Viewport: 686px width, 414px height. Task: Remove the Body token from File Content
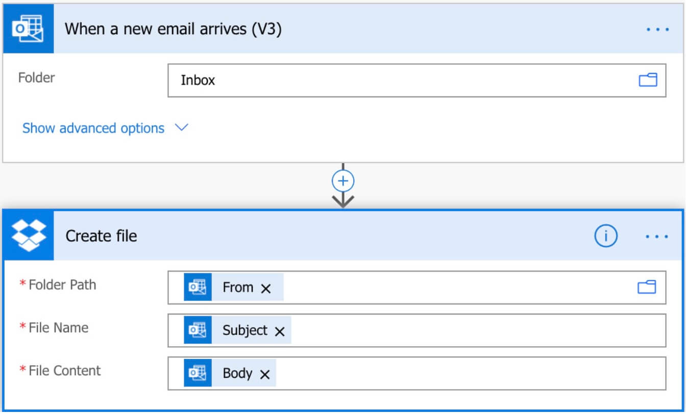264,375
